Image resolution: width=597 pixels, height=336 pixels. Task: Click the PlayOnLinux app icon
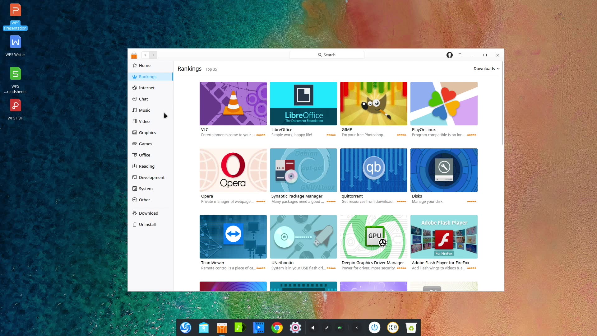444,104
